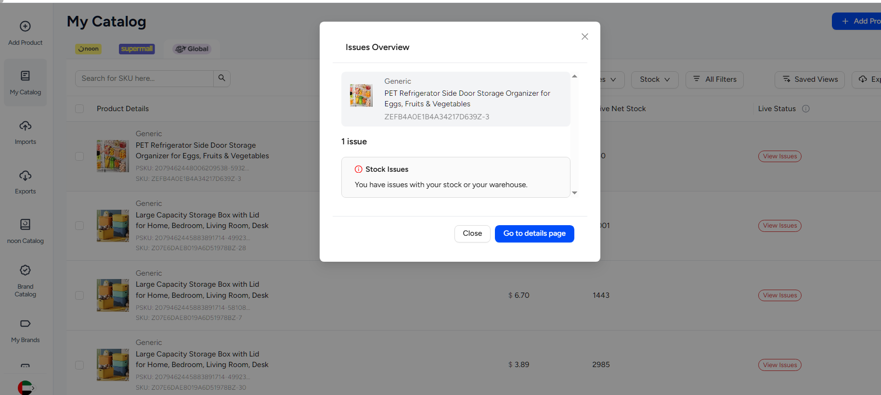Image resolution: width=881 pixels, height=395 pixels.
Task: Click the dialog SKU text ZEFB4A0E1B4A34217D639Z-3
Action: [437, 117]
